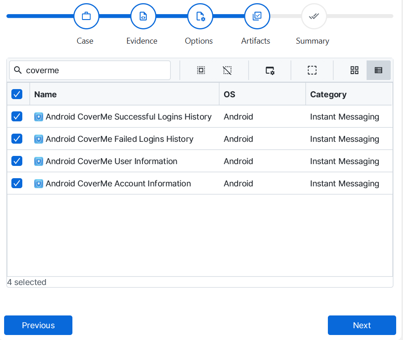Jump to the Summary step icon
This screenshot has width=403, height=340.
point(314,16)
